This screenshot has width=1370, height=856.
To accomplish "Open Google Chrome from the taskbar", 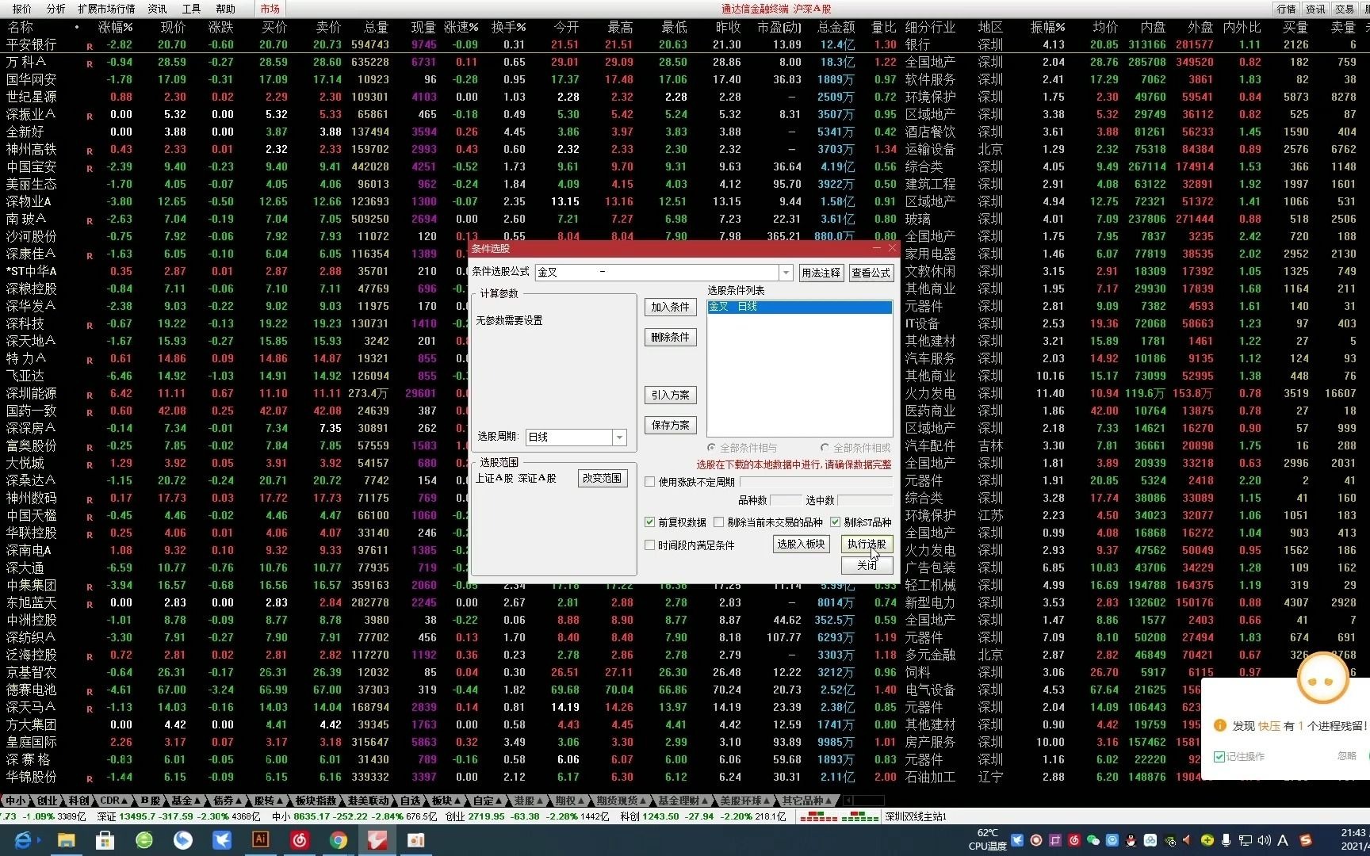I will pyautogui.click(x=339, y=840).
